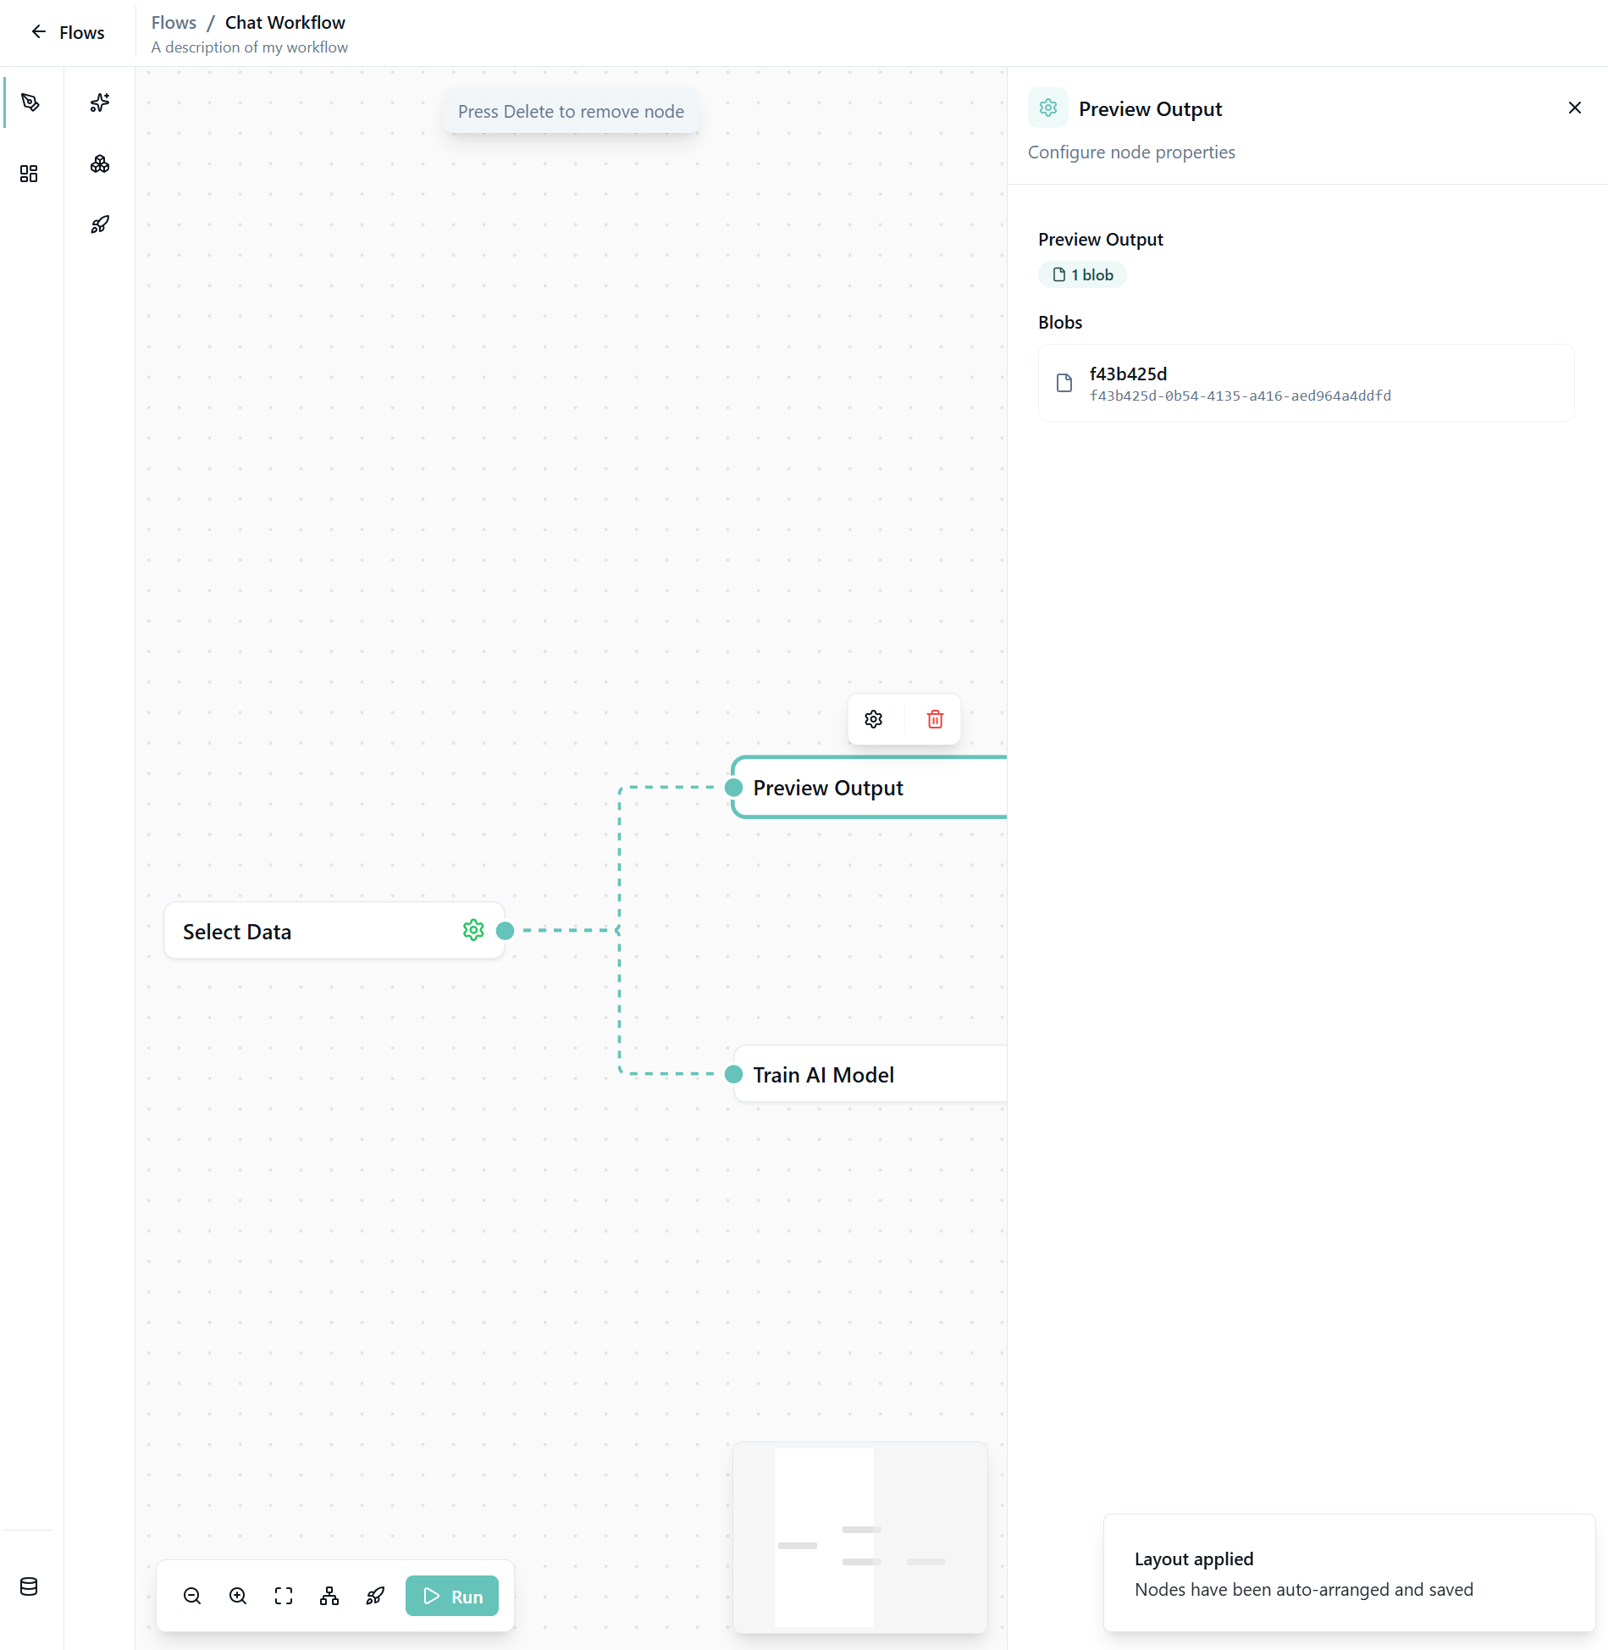Close the Preview Output panel
Image resolution: width=1608 pixels, height=1650 pixels.
click(x=1574, y=108)
